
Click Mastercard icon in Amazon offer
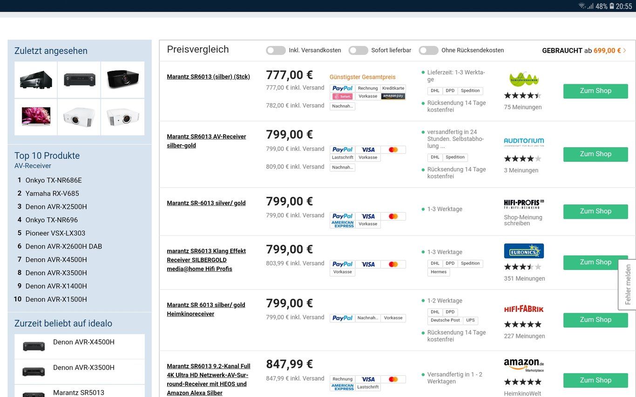393,379
